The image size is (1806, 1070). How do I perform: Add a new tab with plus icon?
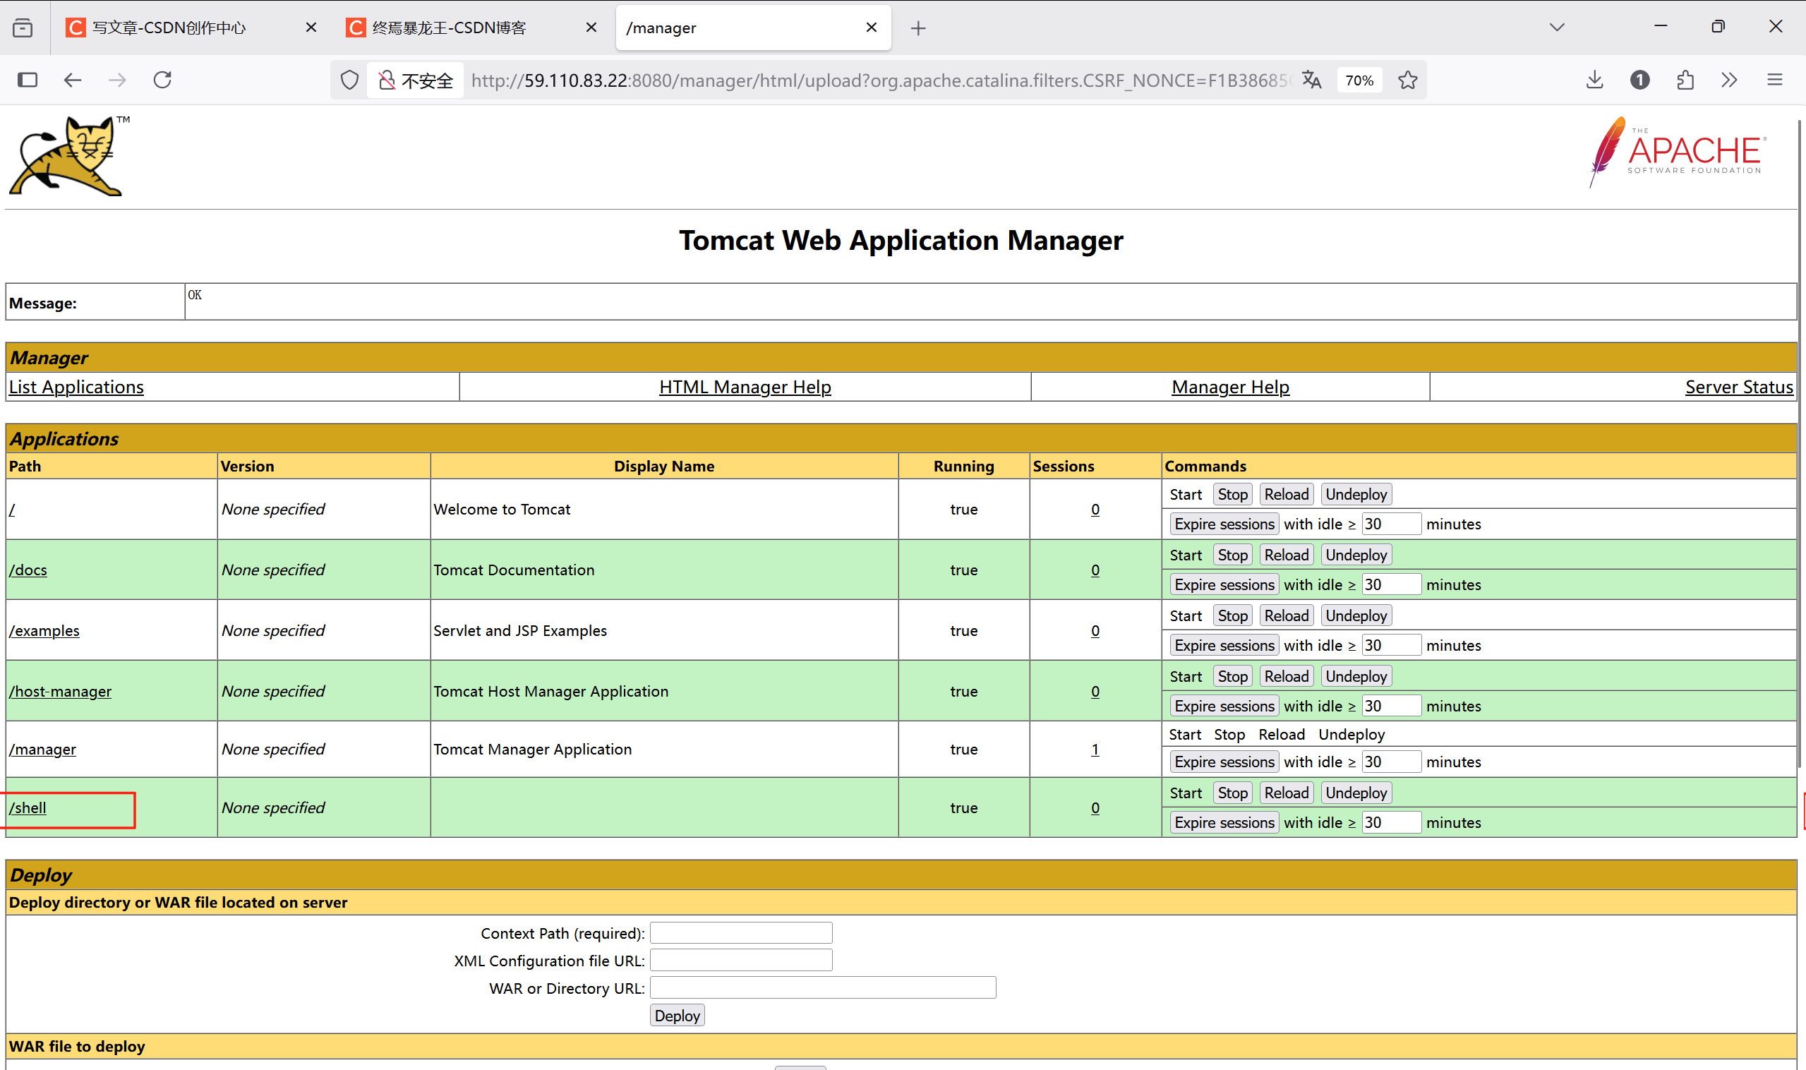[917, 28]
